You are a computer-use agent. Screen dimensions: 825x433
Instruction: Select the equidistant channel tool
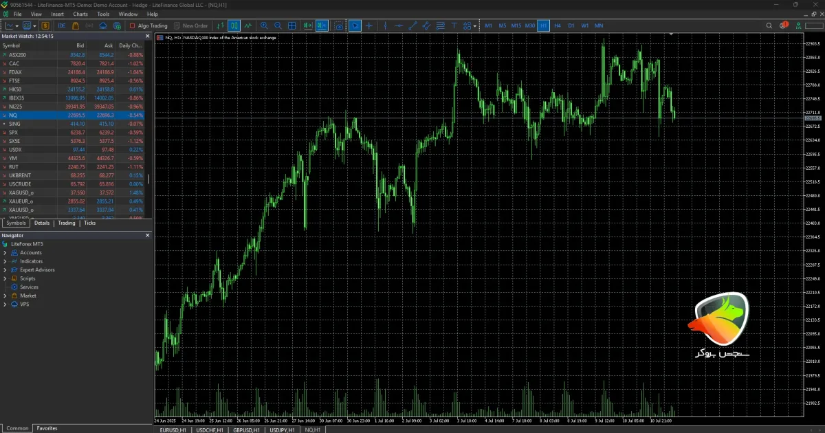click(x=426, y=25)
